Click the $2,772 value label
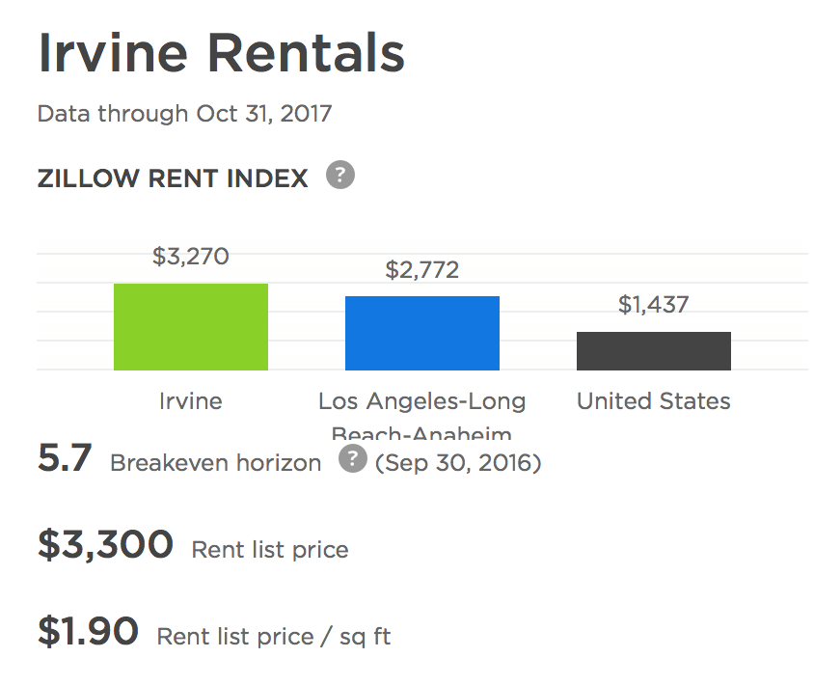 [x=422, y=270]
